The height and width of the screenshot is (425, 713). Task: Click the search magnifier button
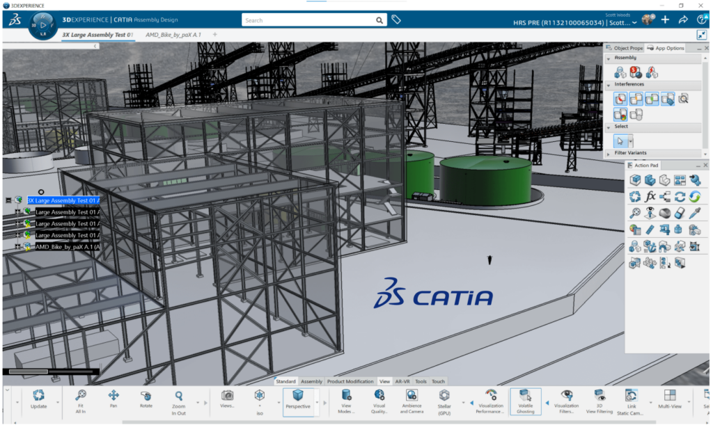379,20
